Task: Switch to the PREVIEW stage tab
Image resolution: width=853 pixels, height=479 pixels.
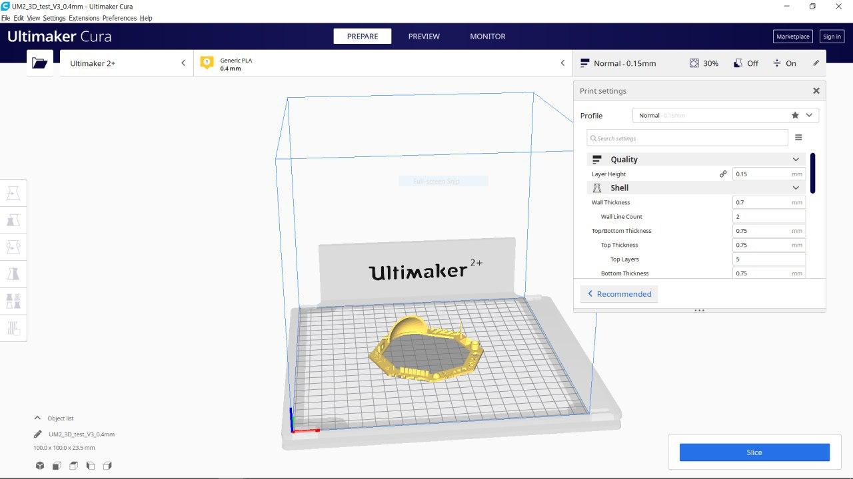Action: (424, 37)
